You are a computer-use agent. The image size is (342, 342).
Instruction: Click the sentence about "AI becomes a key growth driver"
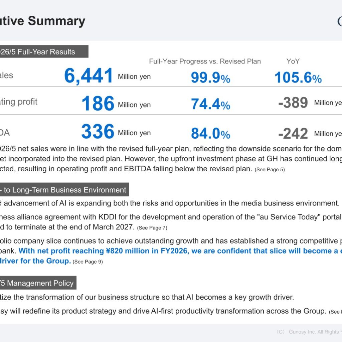pos(147,297)
